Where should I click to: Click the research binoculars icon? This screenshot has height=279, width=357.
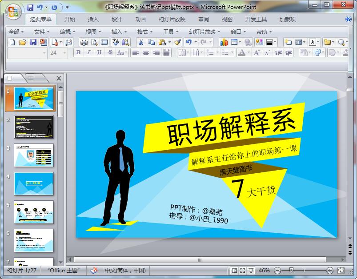click(125, 42)
